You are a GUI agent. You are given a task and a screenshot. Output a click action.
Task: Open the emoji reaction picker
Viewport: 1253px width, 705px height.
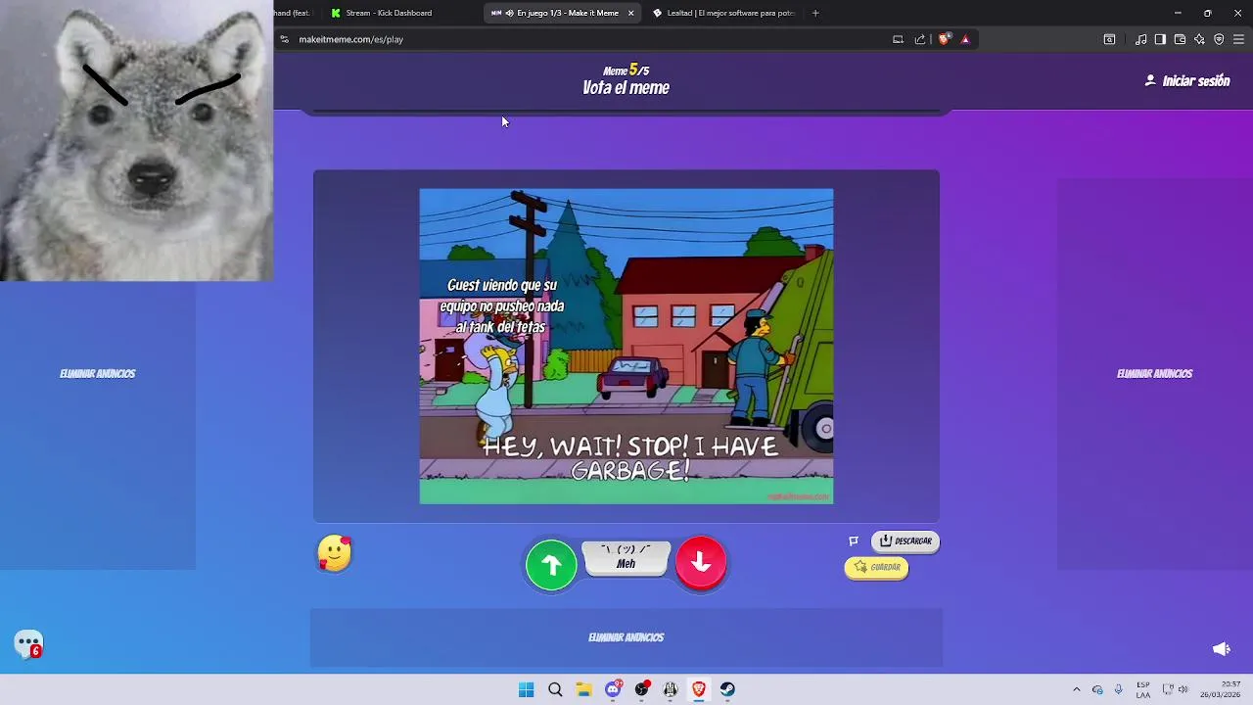pos(334,553)
